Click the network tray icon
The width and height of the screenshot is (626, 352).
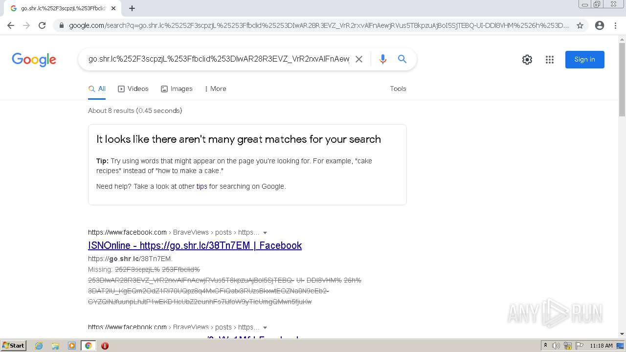[x=568, y=346]
